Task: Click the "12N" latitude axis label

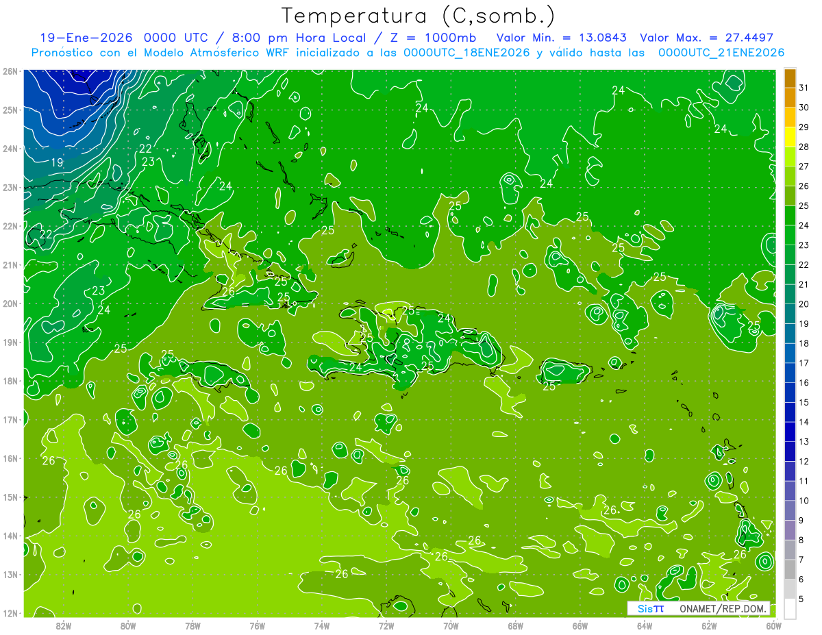Action: [10, 613]
